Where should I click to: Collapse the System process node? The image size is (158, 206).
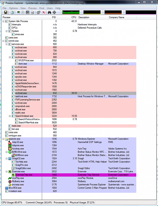(x=7, y=31)
